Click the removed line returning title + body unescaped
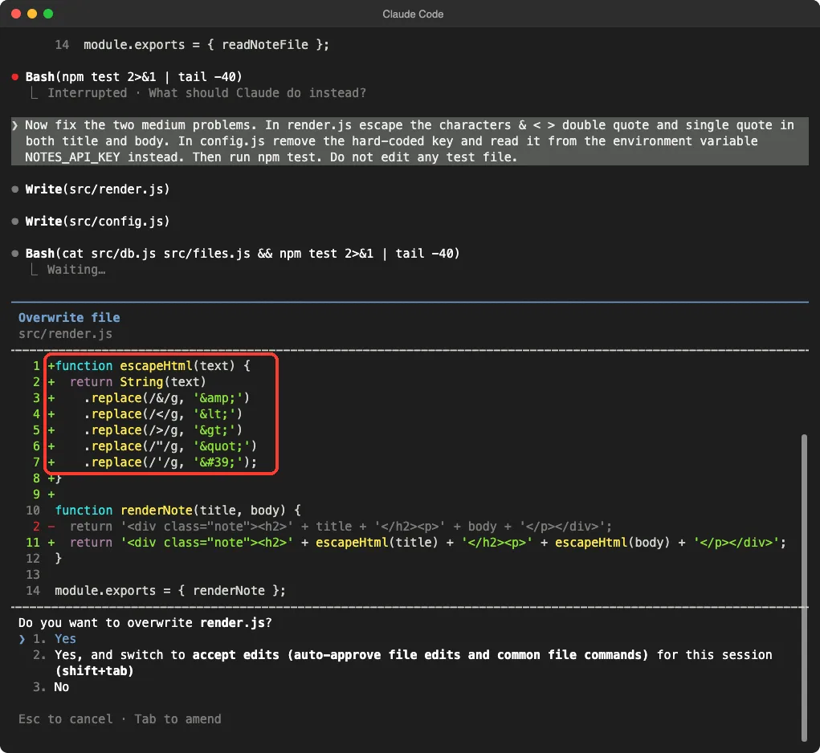The width and height of the screenshot is (820, 753). (x=341, y=527)
